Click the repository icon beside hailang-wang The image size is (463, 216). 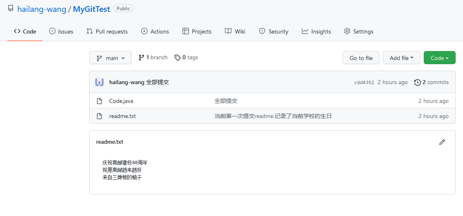tap(11, 9)
